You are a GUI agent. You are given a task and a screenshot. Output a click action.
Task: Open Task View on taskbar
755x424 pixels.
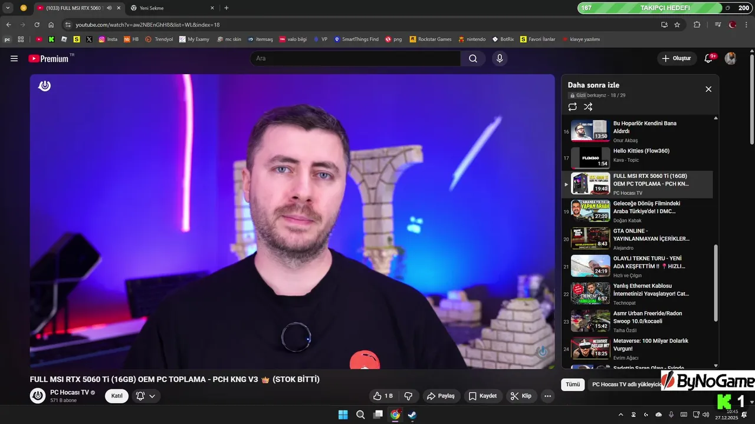point(377,415)
